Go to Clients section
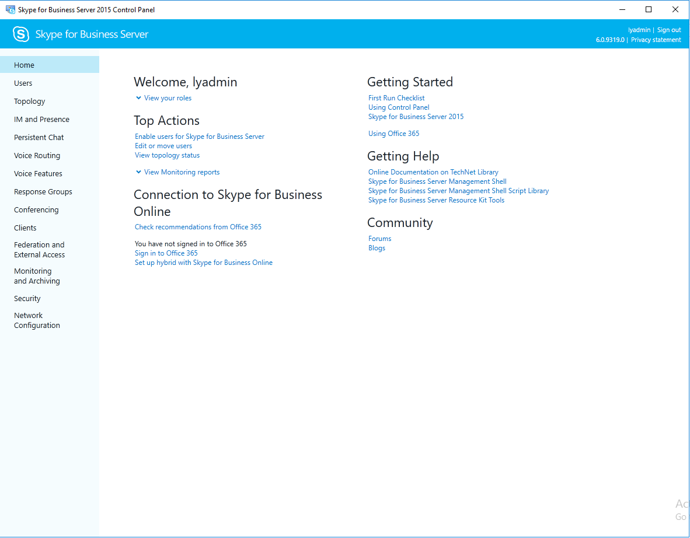Image resolution: width=690 pixels, height=538 pixels. (50, 228)
